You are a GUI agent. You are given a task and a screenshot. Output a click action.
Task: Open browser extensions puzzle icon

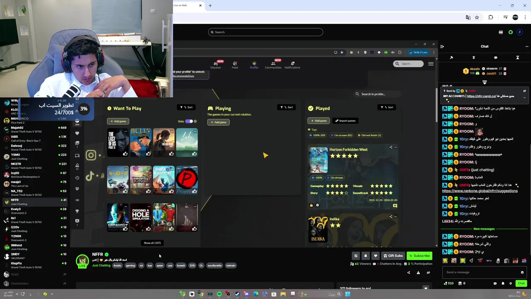pyautogui.click(x=491, y=17)
